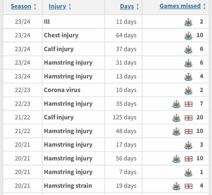Open Newcastle crest in Corona virus row
The image size is (212, 195).
[188, 90]
